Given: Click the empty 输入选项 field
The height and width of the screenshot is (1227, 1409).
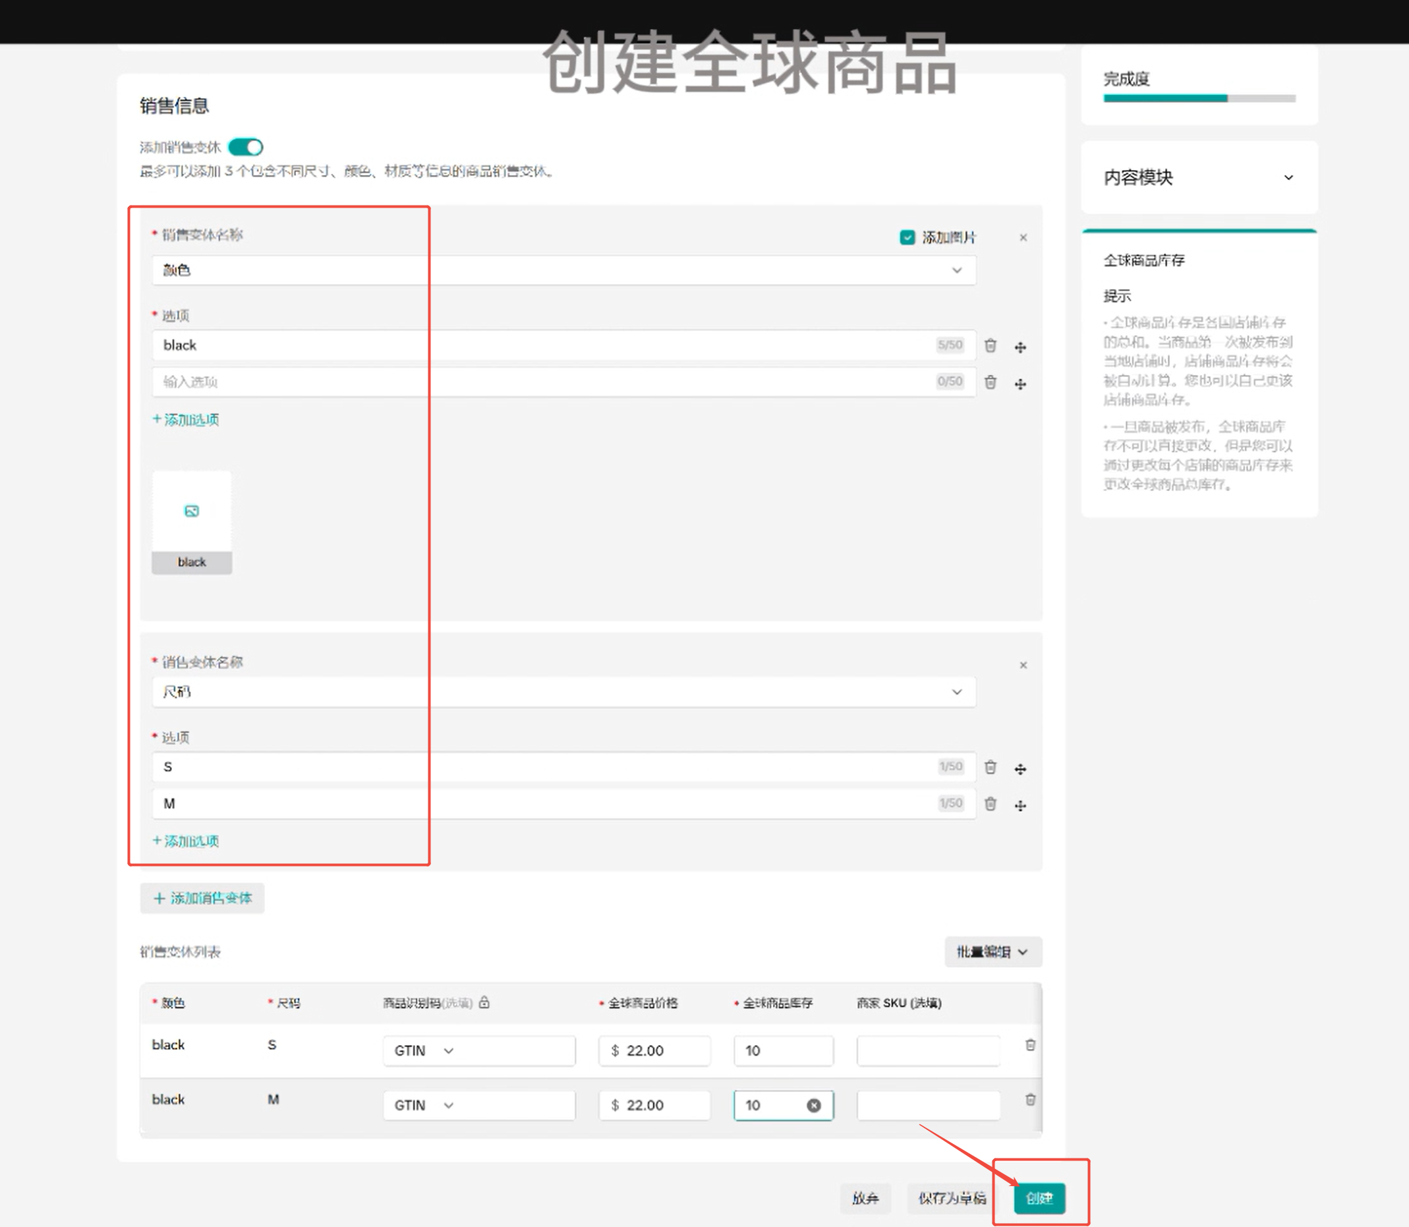Looking at the screenshot, I should click(563, 382).
